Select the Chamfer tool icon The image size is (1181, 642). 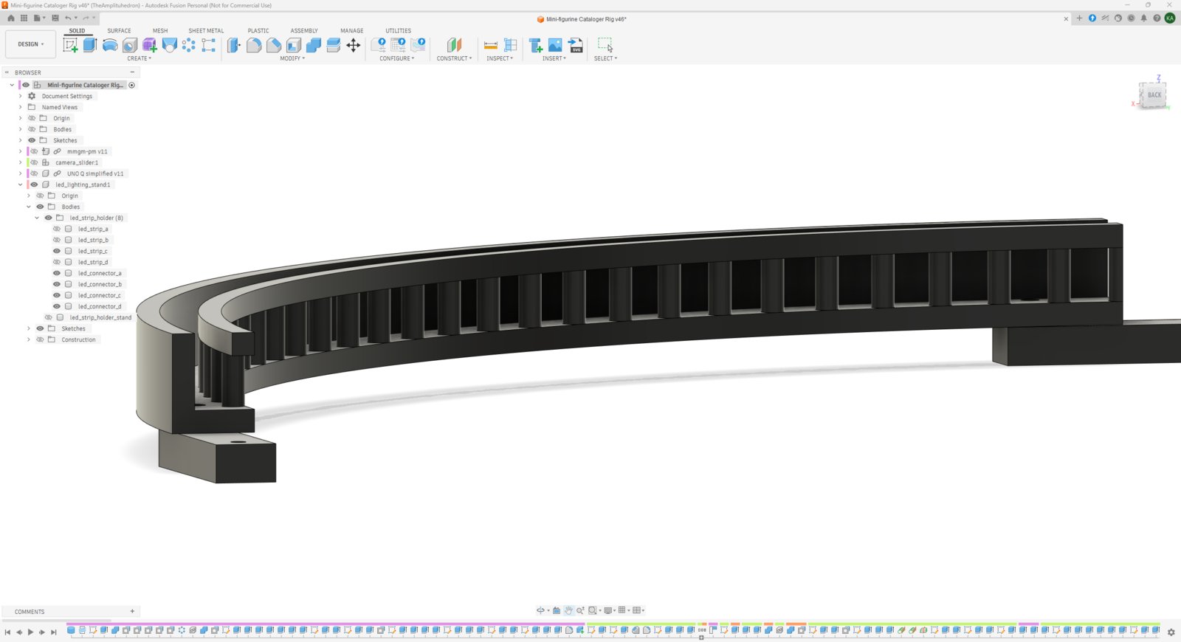[x=274, y=45]
